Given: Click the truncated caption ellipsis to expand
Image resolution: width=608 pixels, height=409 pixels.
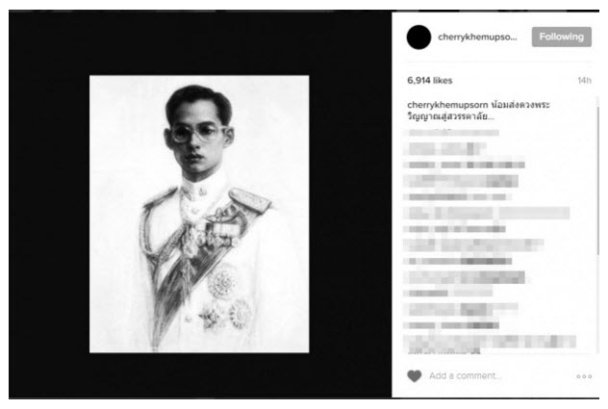Looking at the screenshot, I should (x=491, y=117).
